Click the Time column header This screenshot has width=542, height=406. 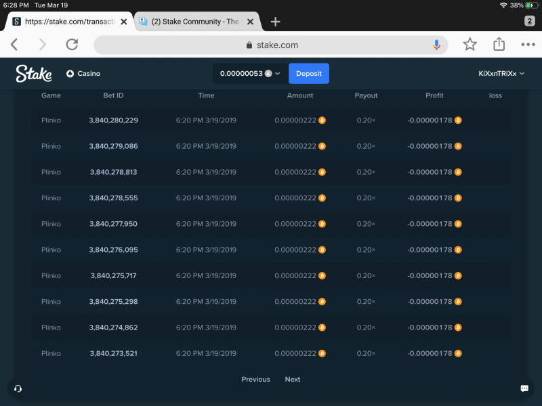[x=206, y=95]
